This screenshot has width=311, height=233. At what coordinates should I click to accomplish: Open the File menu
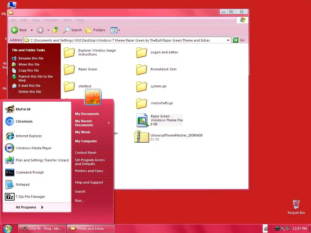(x=14, y=20)
